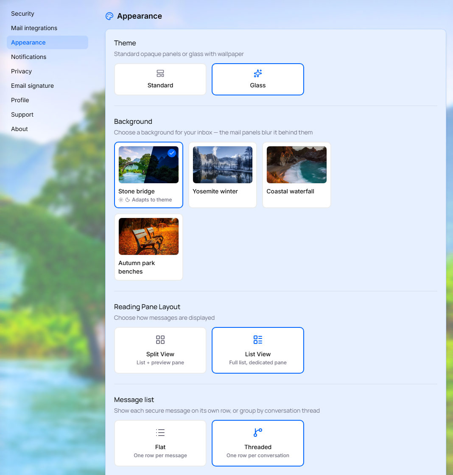Click the sun icon beside Adapts to theme
The image size is (453, 475).
tap(121, 200)
